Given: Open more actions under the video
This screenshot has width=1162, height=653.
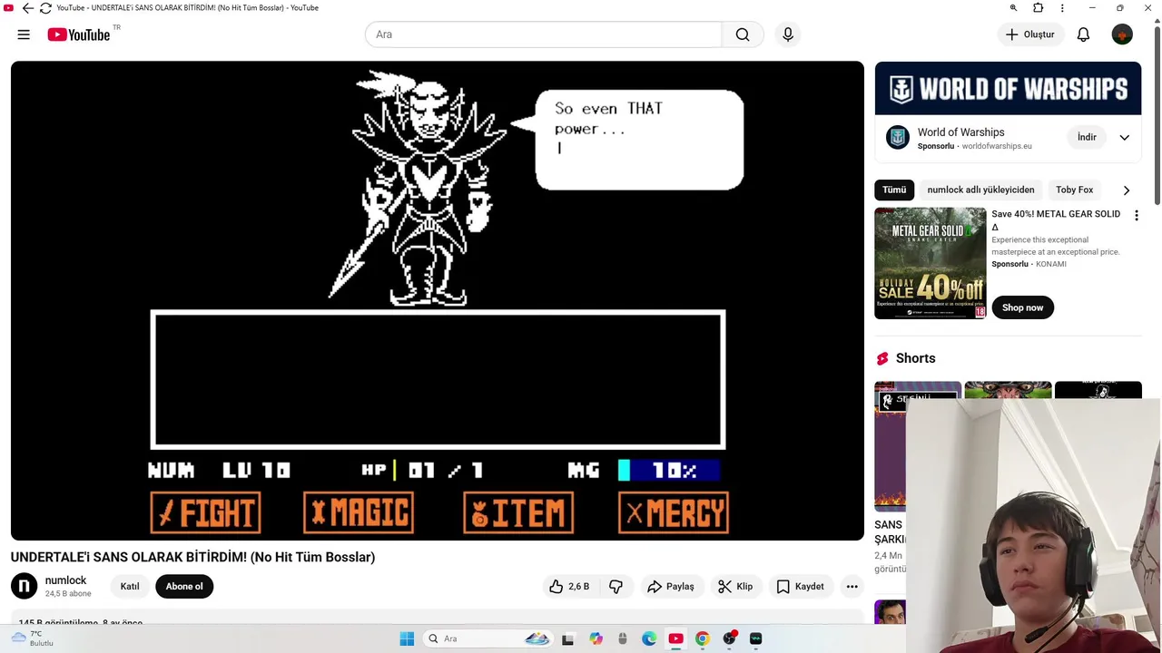Looking at the screenshot, I should pos(852,587).
